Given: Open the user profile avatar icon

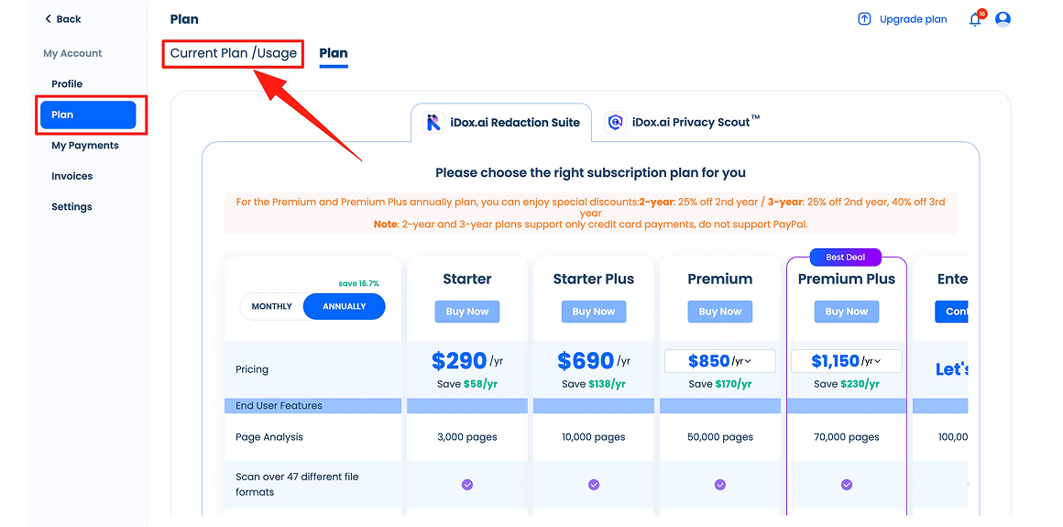Looking at the screenshot, I should (x=1003, y=19).
